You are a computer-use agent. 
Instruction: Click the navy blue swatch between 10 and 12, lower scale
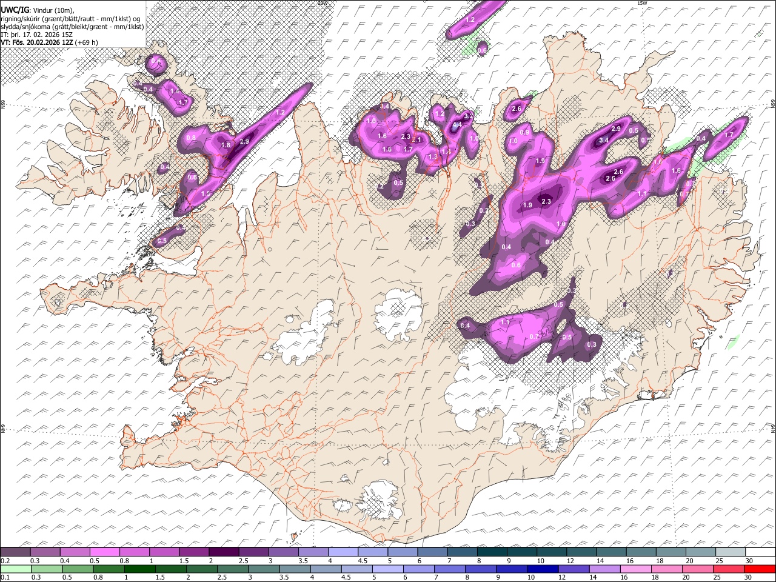click(542, 569)
